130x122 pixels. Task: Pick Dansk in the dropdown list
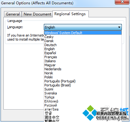point(83,41)
